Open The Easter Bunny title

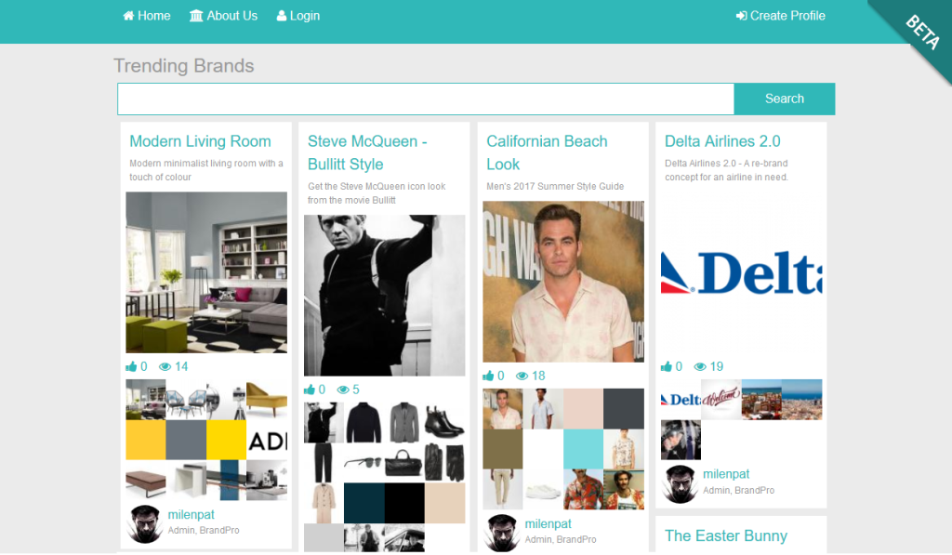pyautogui.click(x=726, y=535)
